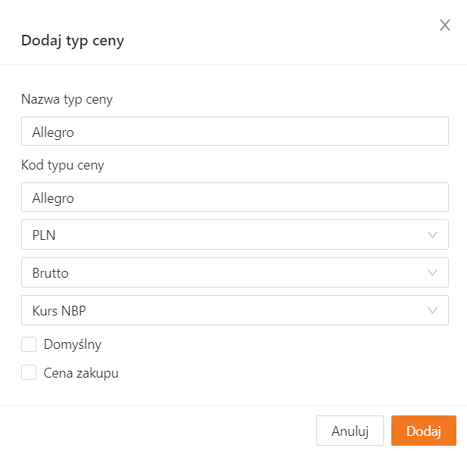Click the chevron arrow in PLN field
The image size is (467, 451).
(433, 235)
